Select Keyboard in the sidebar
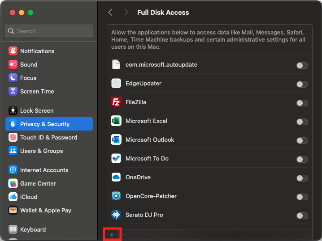 pos(49,229)
